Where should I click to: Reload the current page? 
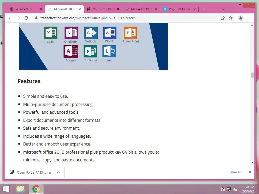(x=26, y=18)
